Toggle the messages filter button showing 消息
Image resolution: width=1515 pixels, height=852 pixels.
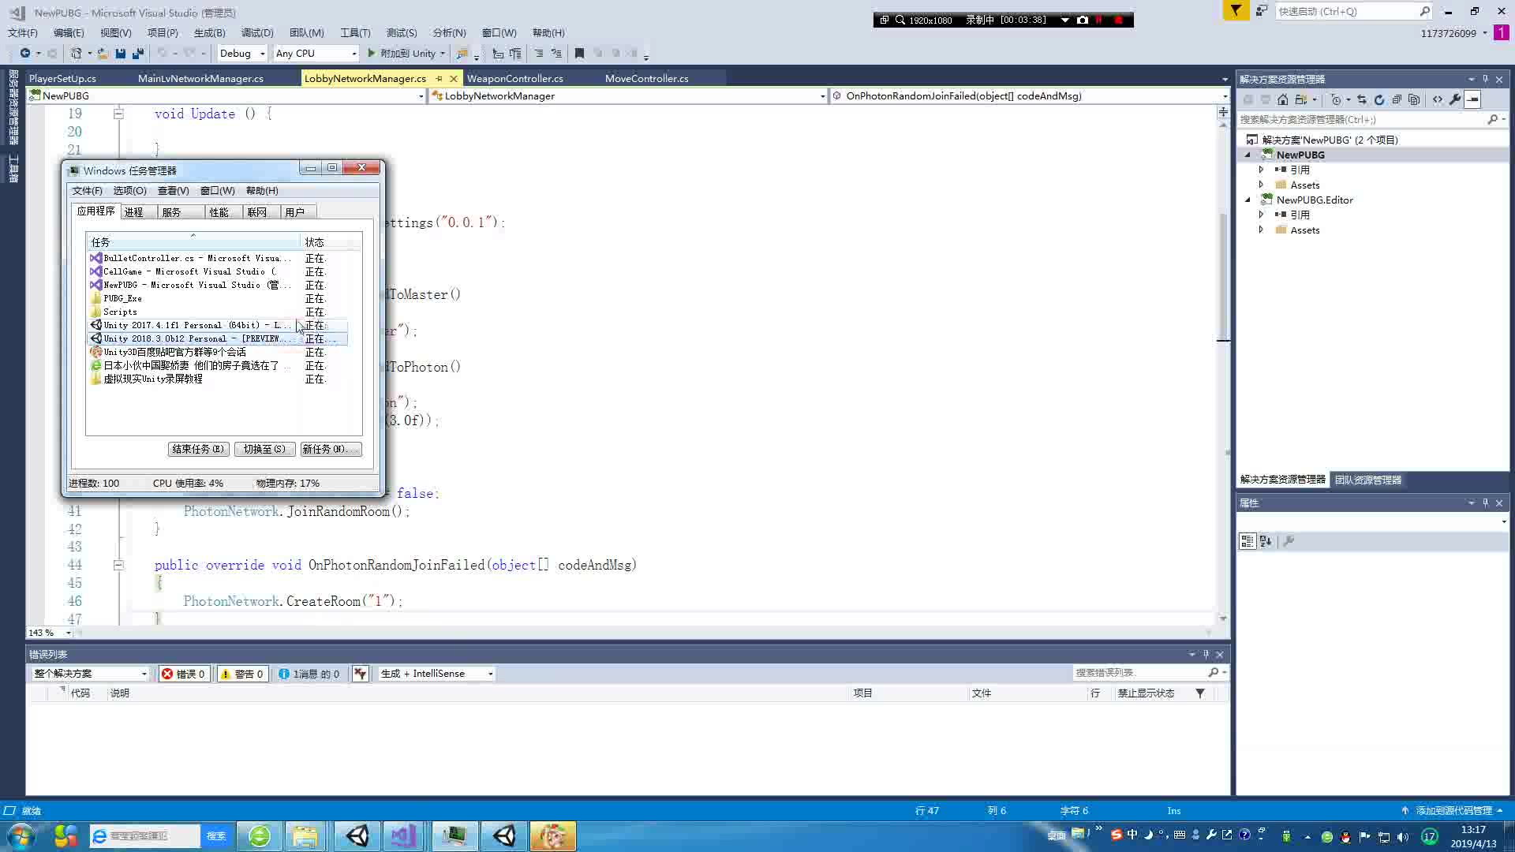click(x=309, y=674)
